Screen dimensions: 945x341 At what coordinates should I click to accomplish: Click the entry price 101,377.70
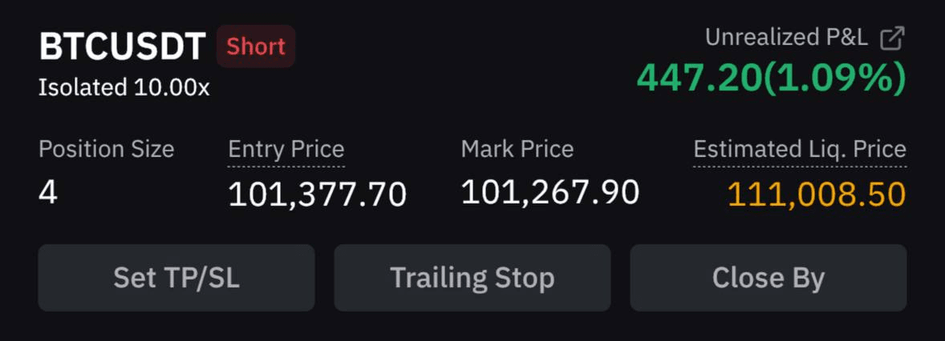[x=318, y=195]
